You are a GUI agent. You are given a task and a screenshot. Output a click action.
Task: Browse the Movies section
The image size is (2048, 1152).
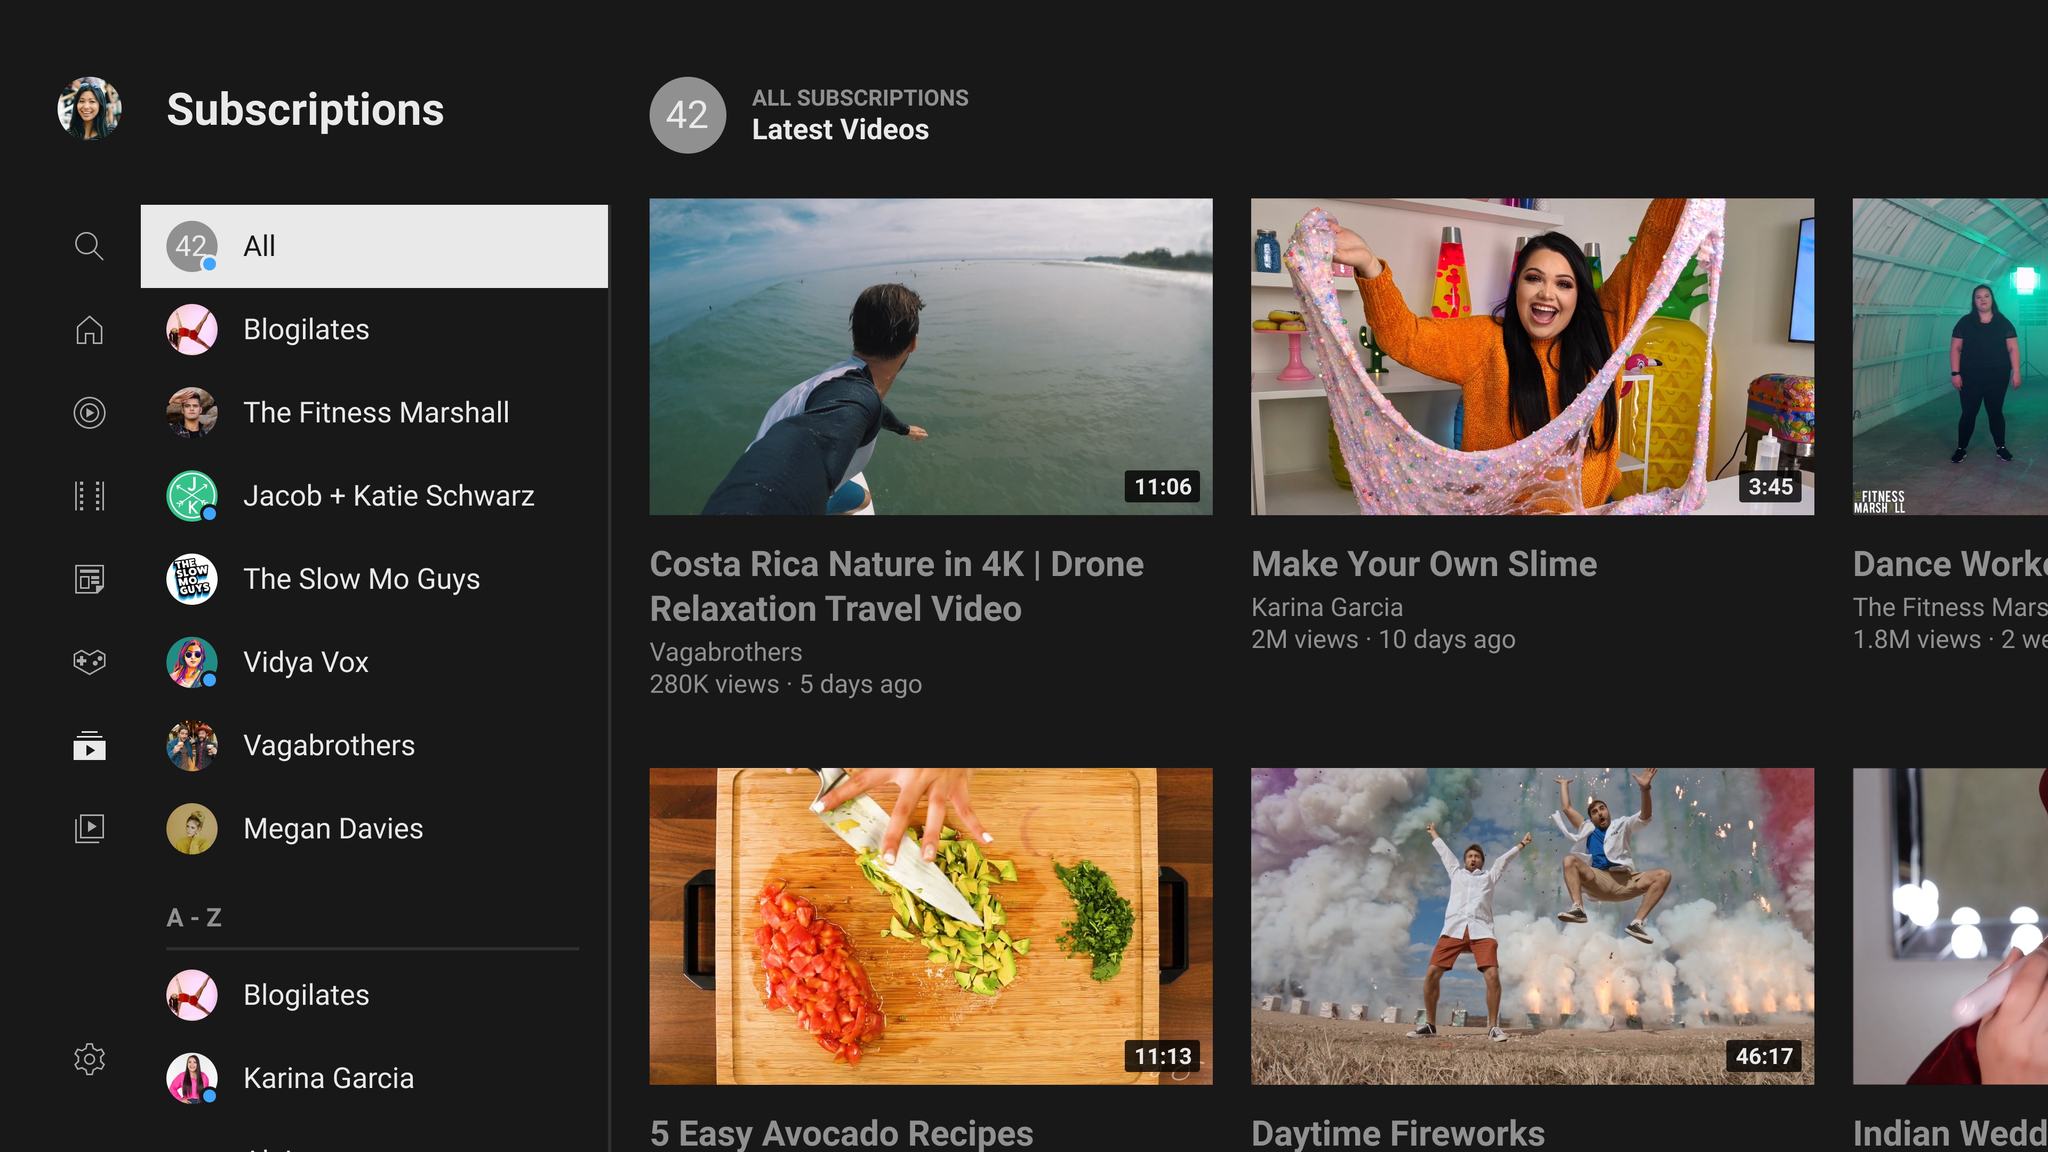click(x=89, y=495)
